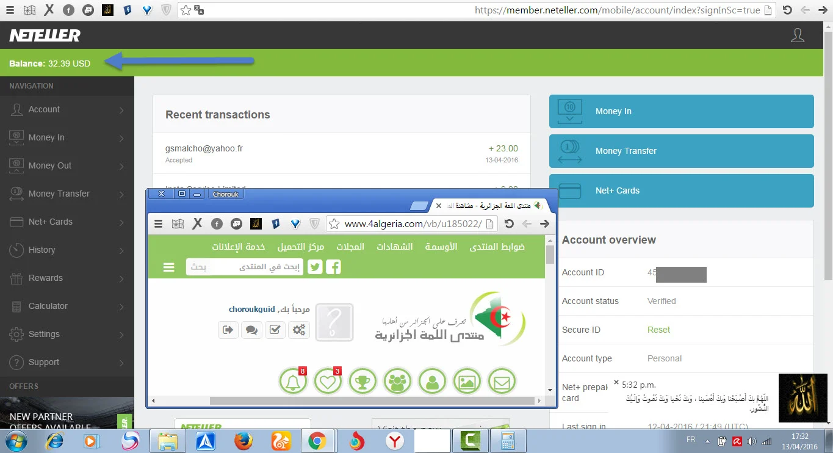The height and width of the screenshot is (453, 833).
Task: Open forum user settings gears icon
Action: 298,330
